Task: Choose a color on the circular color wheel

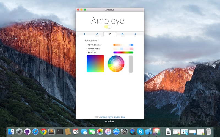Action: [116, 64]
